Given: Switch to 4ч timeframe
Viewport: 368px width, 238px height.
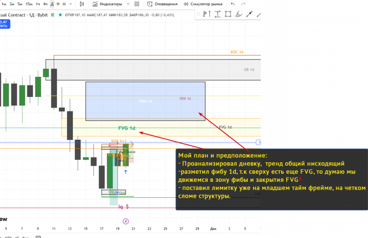Looking at the screenshot, I should pos(45,4).
